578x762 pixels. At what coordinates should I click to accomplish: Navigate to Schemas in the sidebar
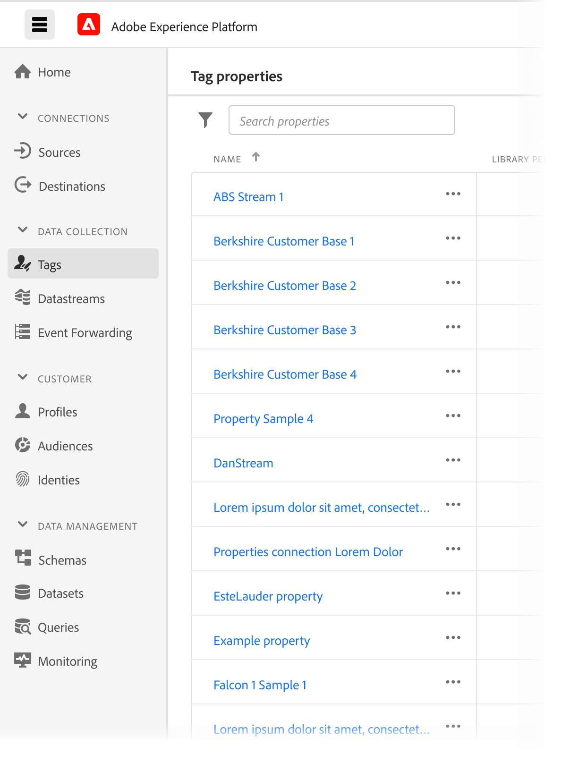[62, 560]
